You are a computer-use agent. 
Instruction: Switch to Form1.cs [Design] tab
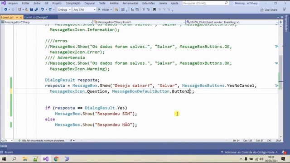[36, 17]
